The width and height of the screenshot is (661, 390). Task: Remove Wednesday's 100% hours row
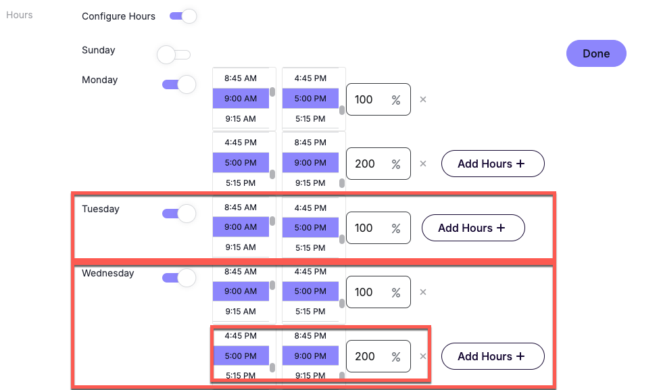pyautogui.click(x=423, y=292)
